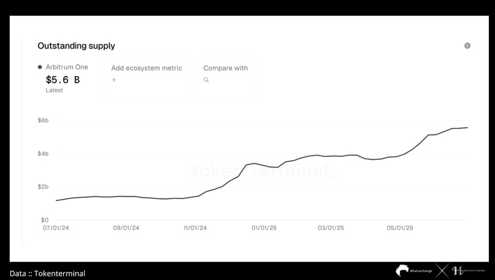Click the What.exchange whale logo
The width and height of the screenshot is (495, 280).
point(402,270)
